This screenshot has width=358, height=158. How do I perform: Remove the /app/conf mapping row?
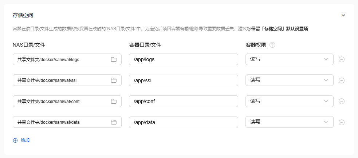click(x=342, y=101)
